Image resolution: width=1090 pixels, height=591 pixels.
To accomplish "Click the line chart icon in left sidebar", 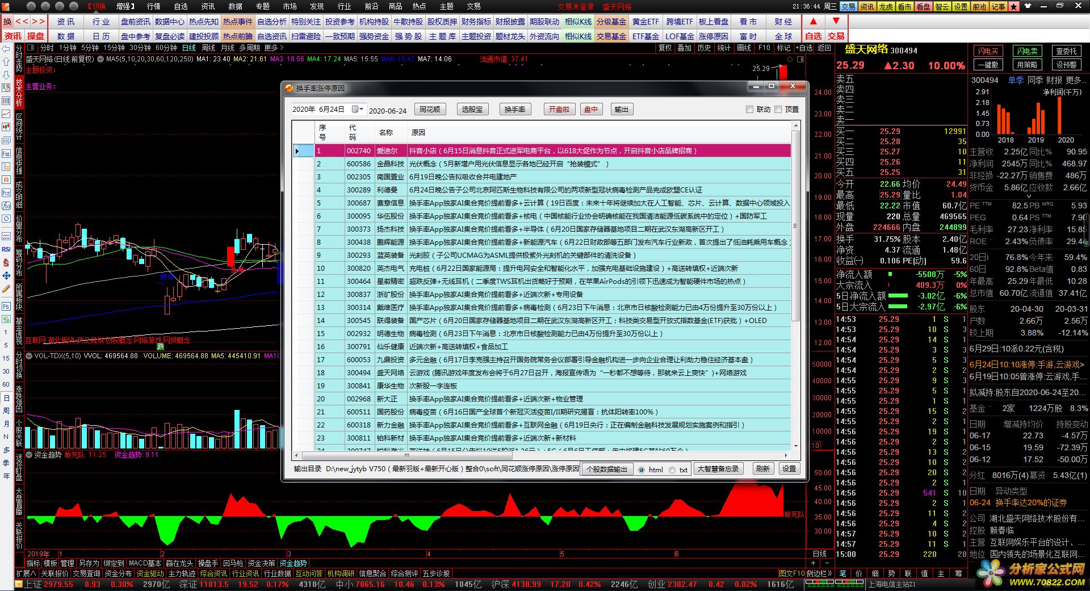I will click(6, 114).
